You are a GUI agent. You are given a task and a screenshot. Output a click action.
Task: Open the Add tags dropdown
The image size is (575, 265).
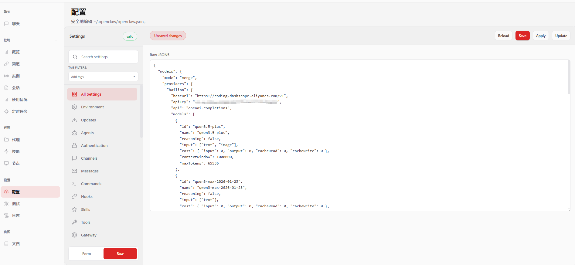103,77
